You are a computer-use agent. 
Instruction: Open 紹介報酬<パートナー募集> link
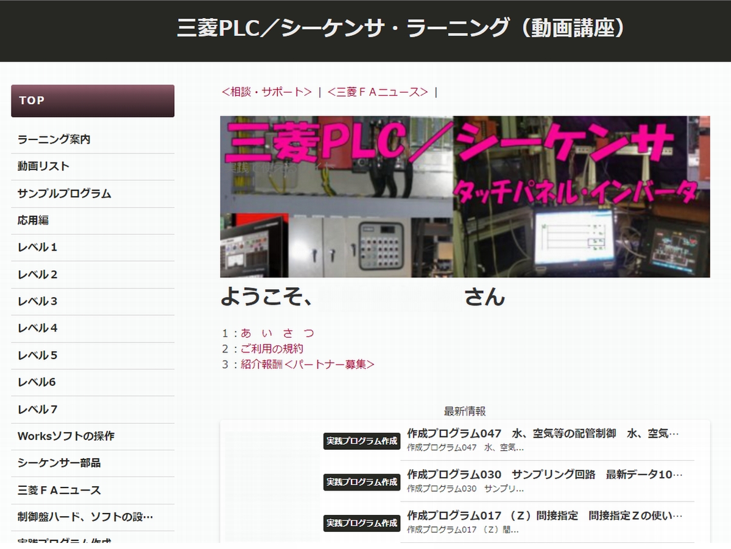(308, 365)
